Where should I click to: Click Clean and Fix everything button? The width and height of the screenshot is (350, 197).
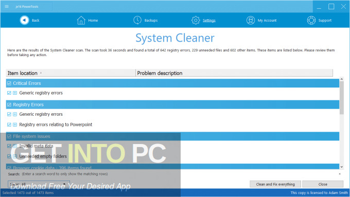click(x=275, y=184)
